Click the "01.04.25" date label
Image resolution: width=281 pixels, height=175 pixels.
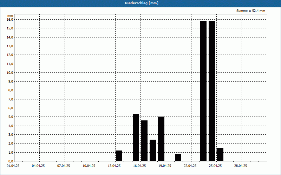click(13, 166)
